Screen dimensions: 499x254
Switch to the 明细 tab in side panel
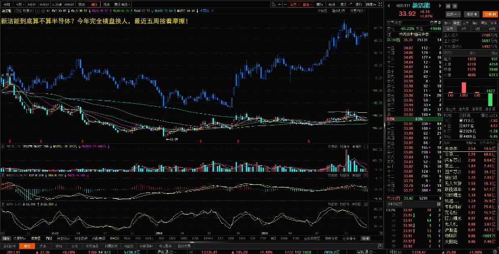[x=484, y=23]
